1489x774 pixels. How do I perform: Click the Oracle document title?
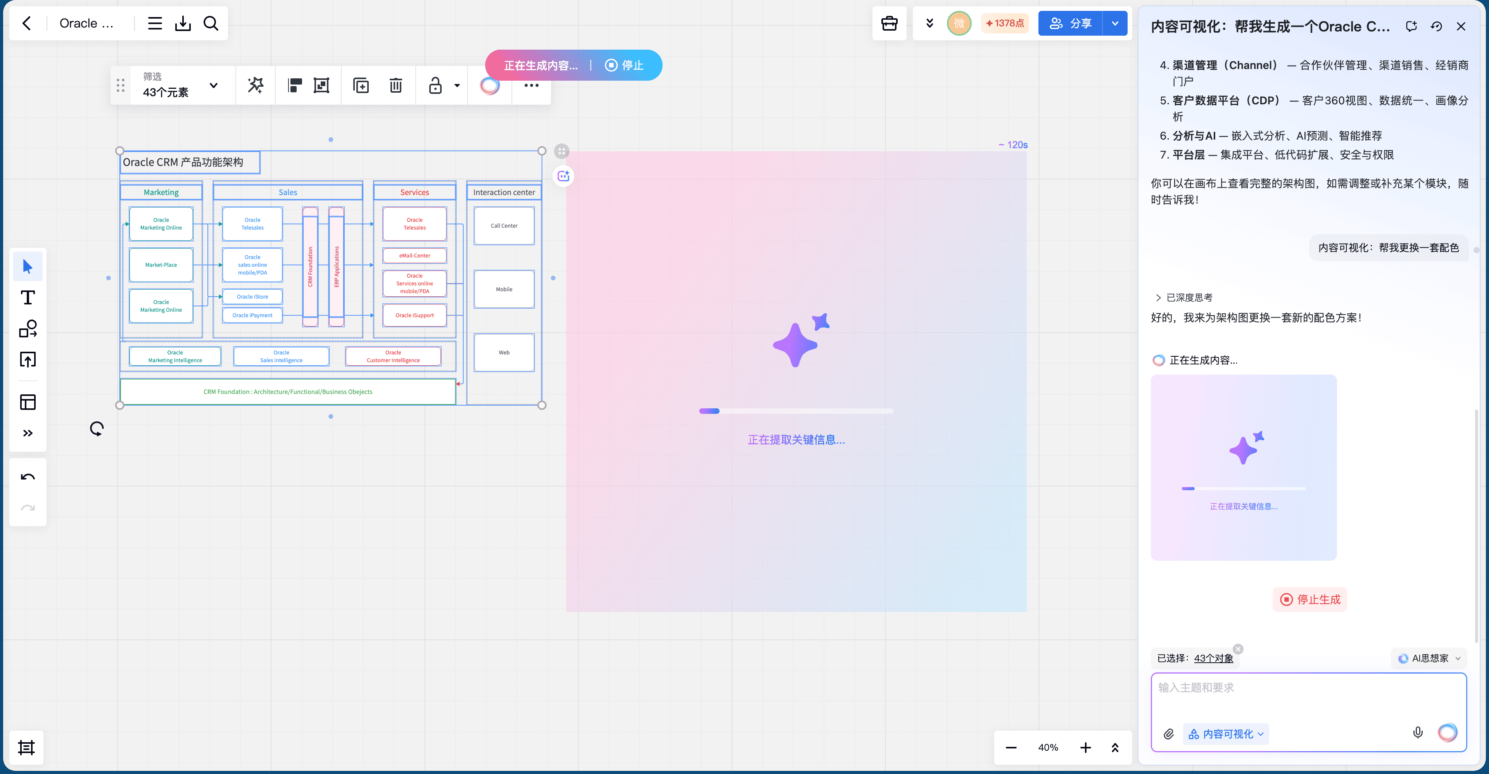(86, 23)
